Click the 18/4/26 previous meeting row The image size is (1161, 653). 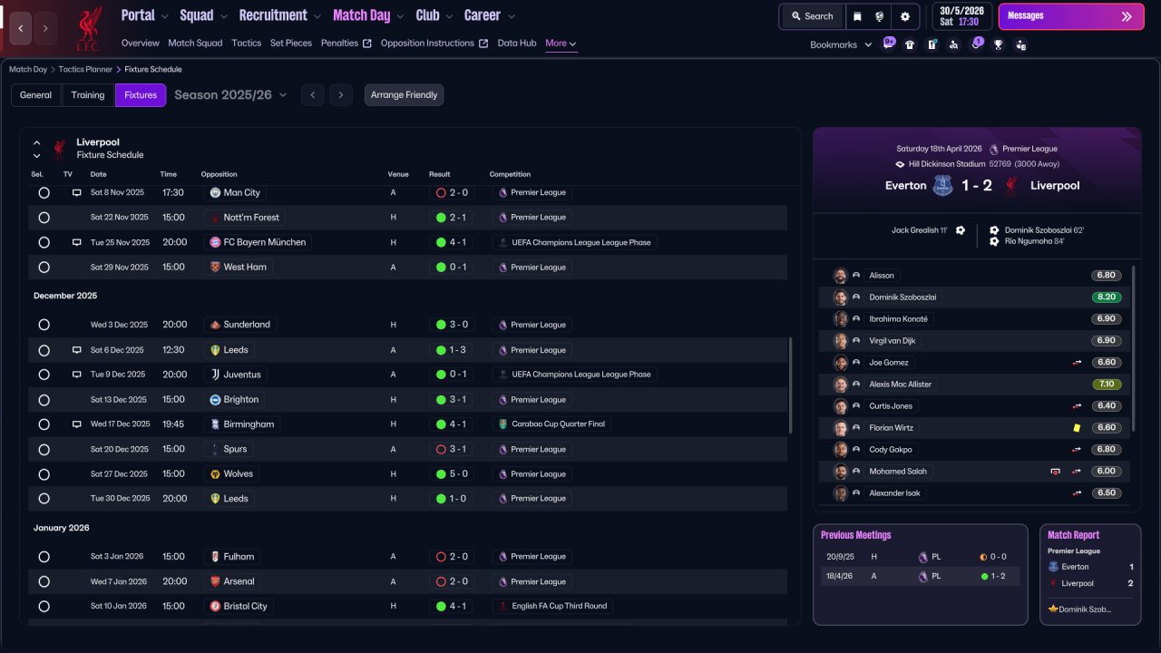click(920, 576)
